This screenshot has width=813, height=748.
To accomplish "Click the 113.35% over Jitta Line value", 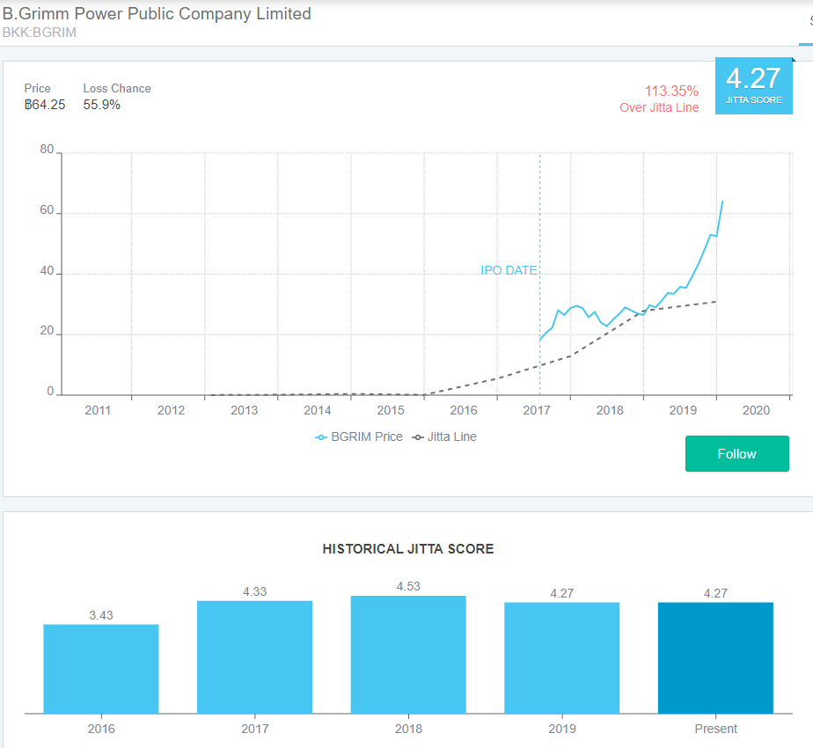I will pyautogui.click(x=671, y=91).
